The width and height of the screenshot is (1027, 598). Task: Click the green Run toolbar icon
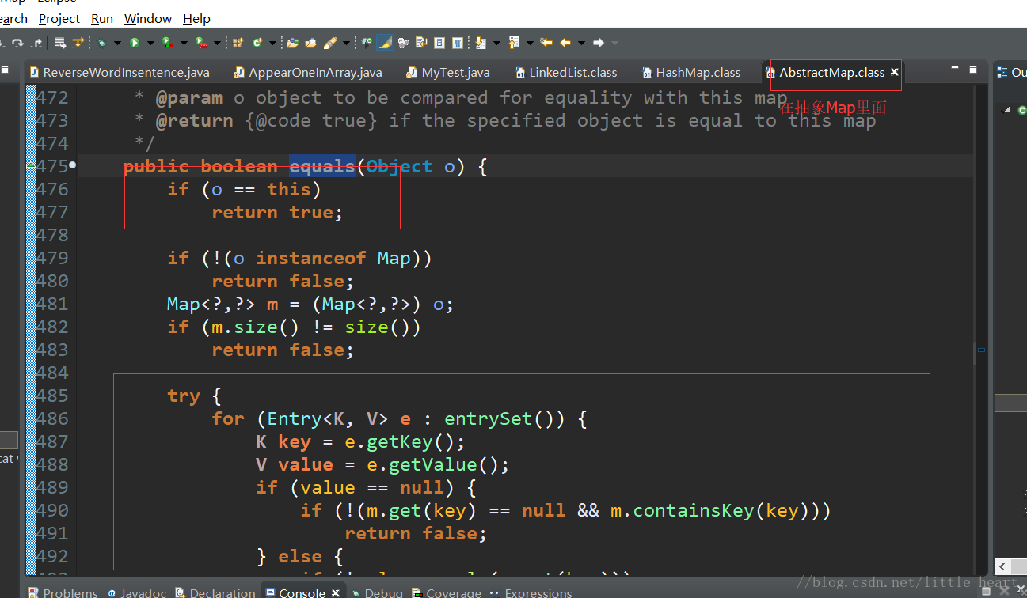tap(135, 42)
